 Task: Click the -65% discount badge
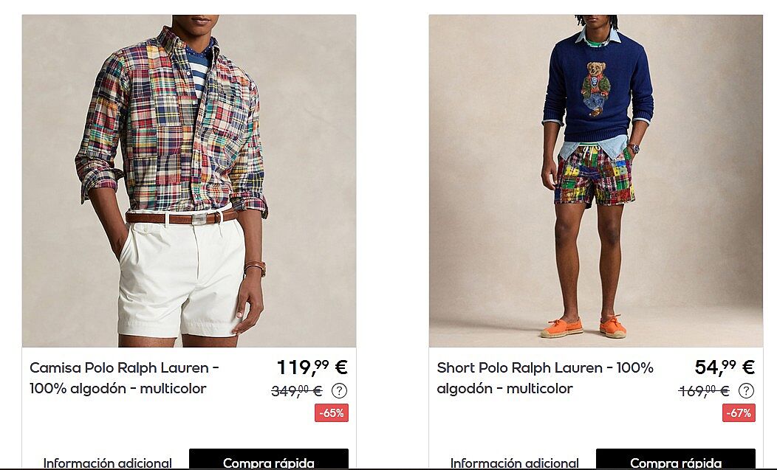click(332, 413)
